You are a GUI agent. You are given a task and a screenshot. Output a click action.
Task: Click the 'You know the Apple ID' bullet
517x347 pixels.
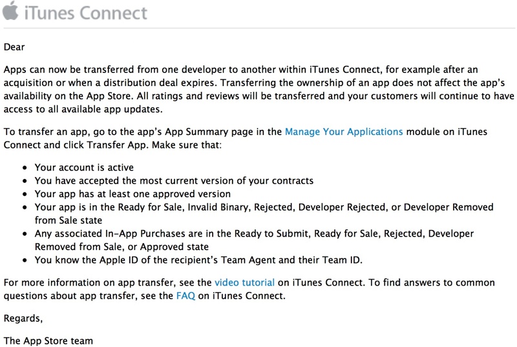pos(198,260)
